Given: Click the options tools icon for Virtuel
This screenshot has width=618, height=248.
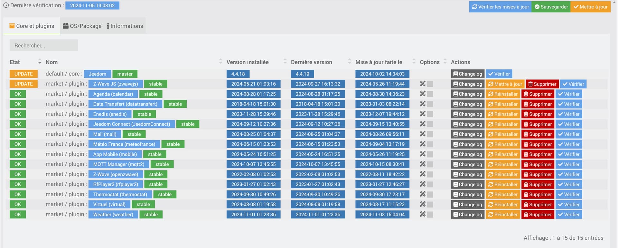Looking at the screenshot, I should pos(423,204).
